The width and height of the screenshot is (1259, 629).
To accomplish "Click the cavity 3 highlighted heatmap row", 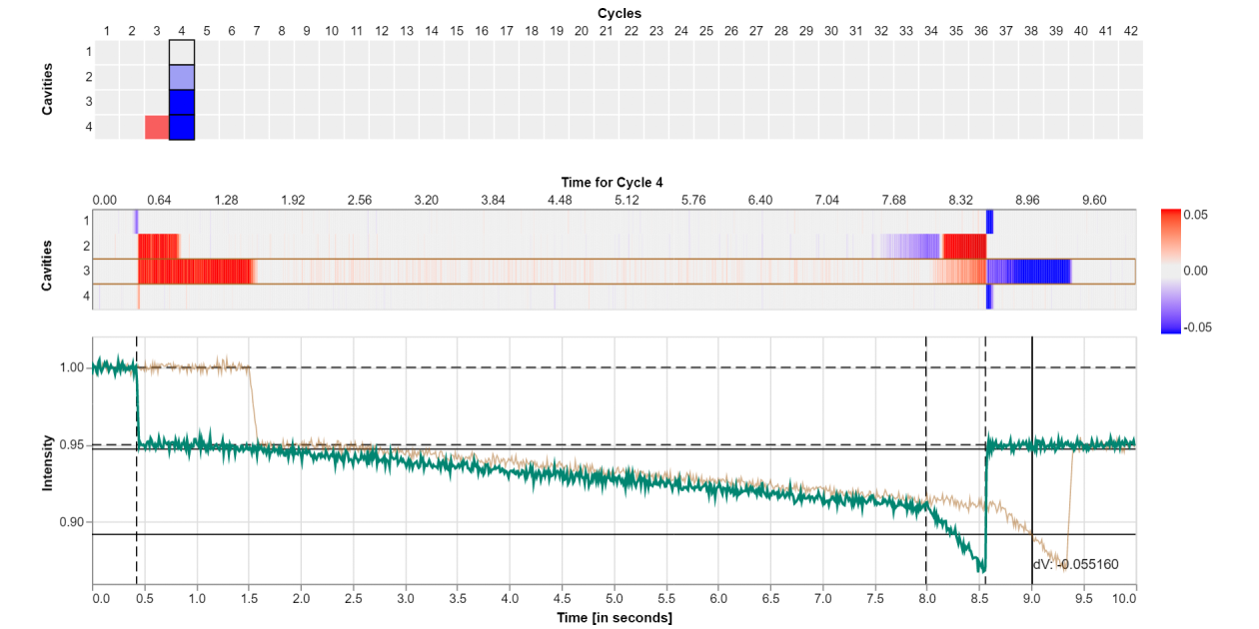I will [614, 272].
